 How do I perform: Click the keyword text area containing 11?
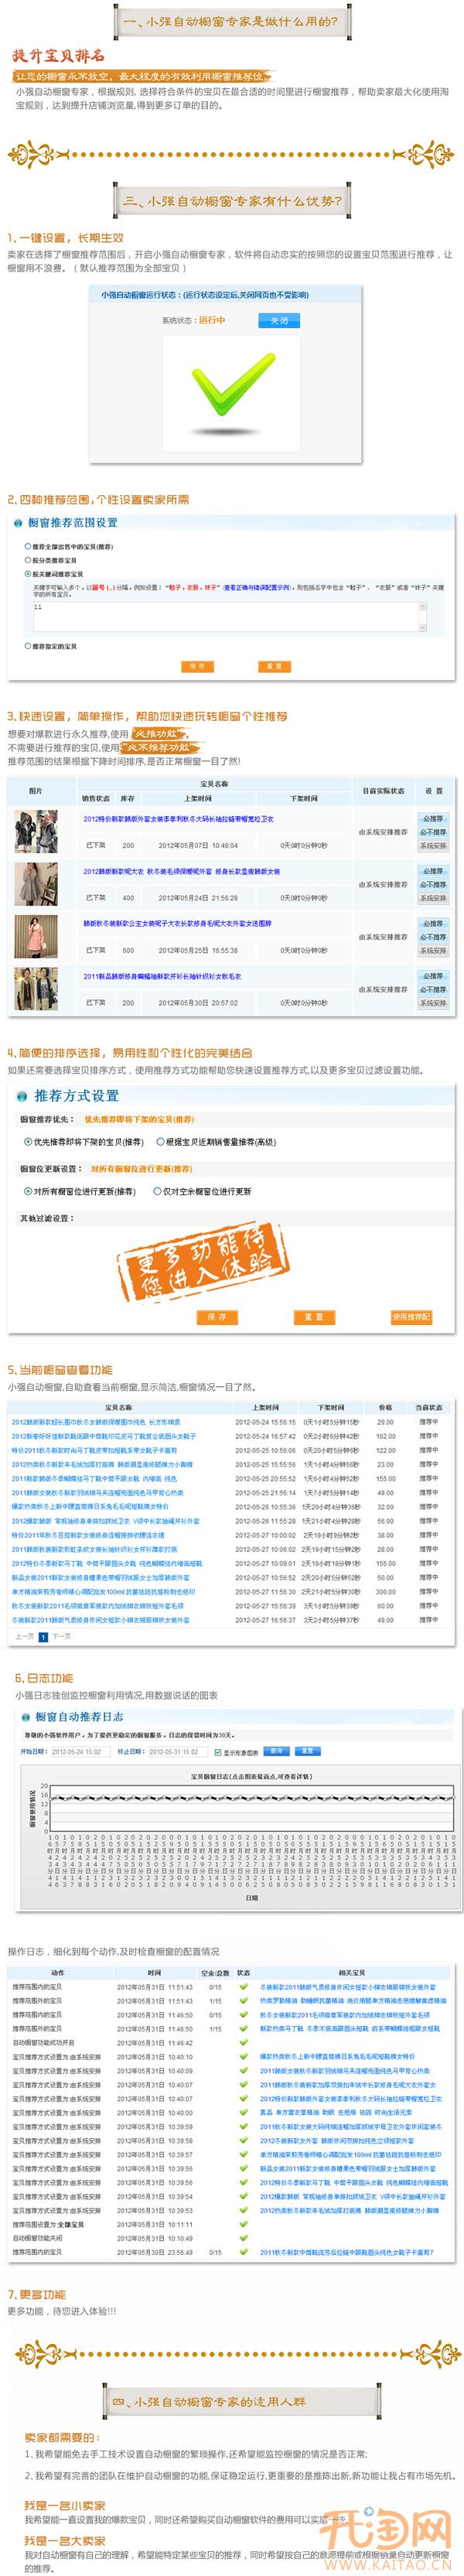225,616
